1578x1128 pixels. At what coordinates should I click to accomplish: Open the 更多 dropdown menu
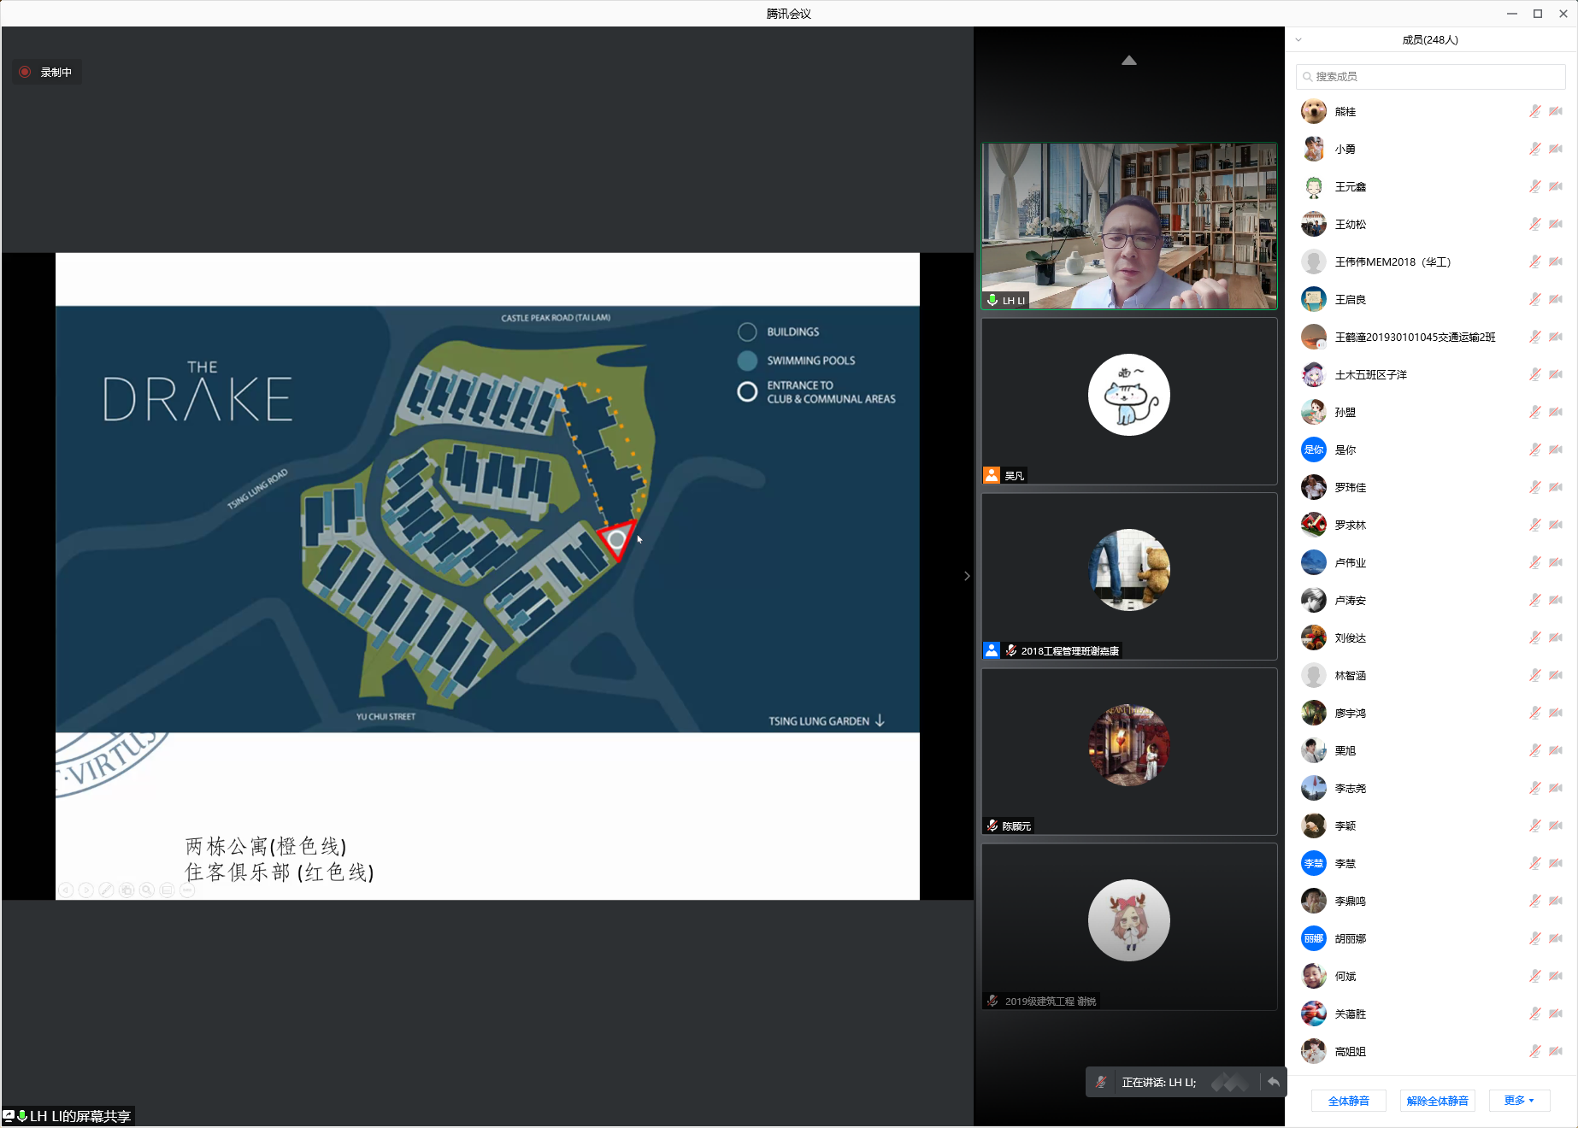click(1518, 1101)
